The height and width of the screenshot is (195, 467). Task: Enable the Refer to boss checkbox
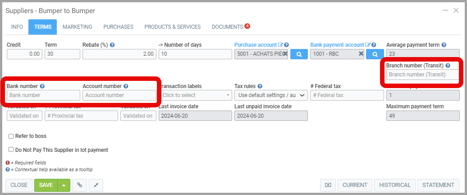click(x=11, y=136)
